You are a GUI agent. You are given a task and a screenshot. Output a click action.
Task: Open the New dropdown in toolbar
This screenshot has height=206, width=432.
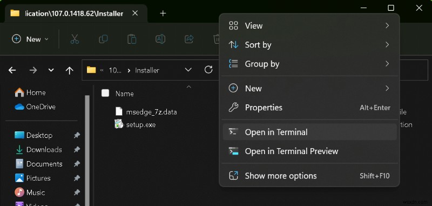click(30, 39)
